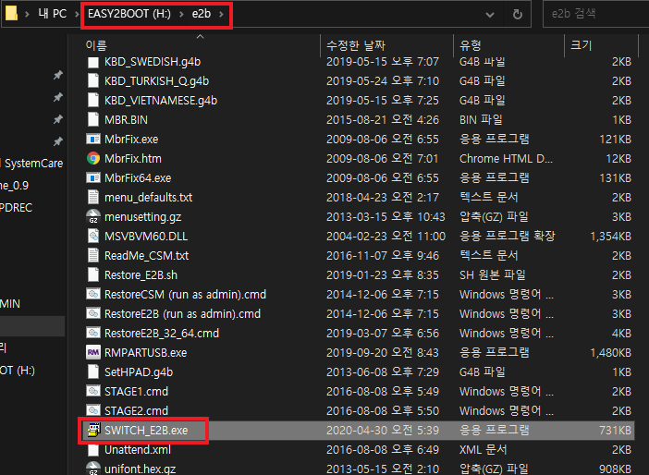
Task: Click the RMPARTUSB.exe RM icon
Action: click(93, 352)
